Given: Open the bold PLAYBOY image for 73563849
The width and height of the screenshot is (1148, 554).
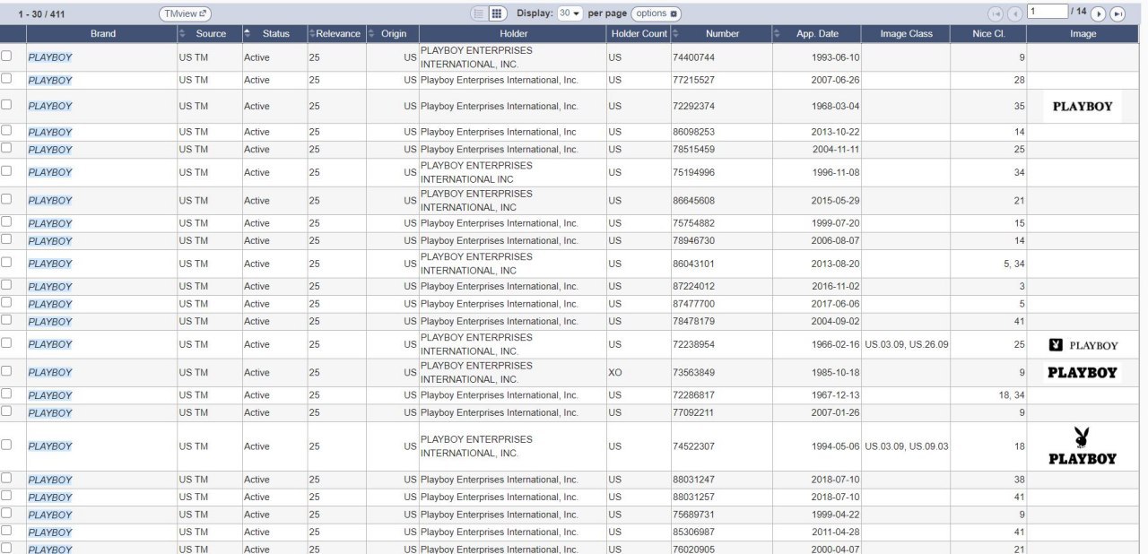Looking at the screenshot, I should (1083, 372).
